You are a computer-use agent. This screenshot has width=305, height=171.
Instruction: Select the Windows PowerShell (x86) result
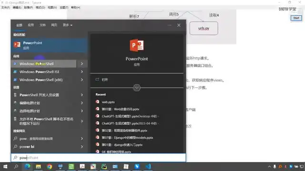44,80
